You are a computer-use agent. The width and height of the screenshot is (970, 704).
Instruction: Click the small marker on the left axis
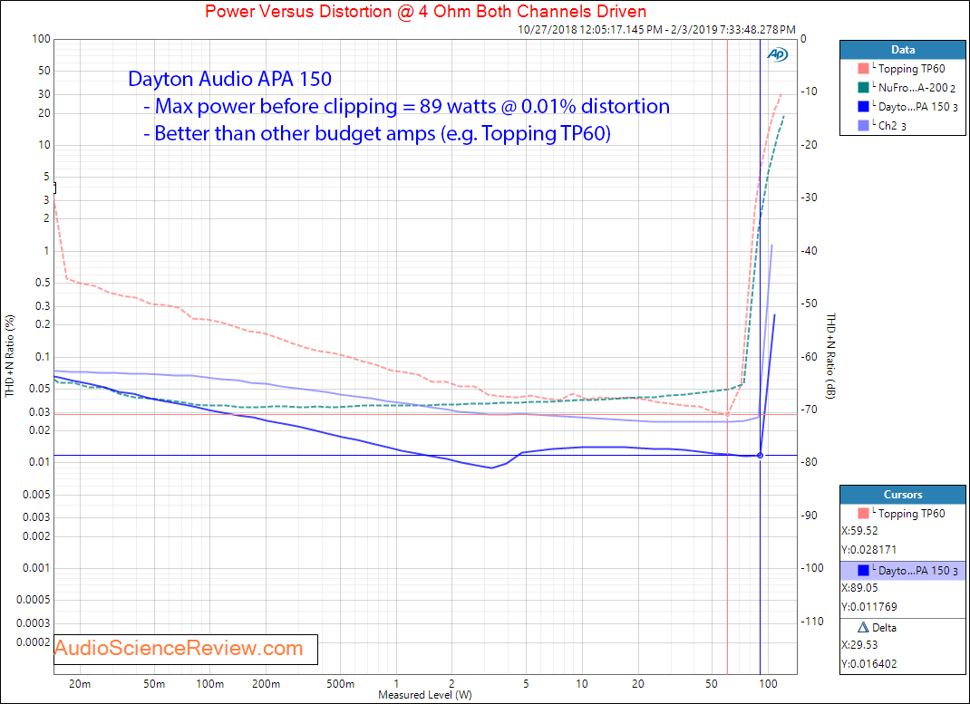(x=54, y=188)
